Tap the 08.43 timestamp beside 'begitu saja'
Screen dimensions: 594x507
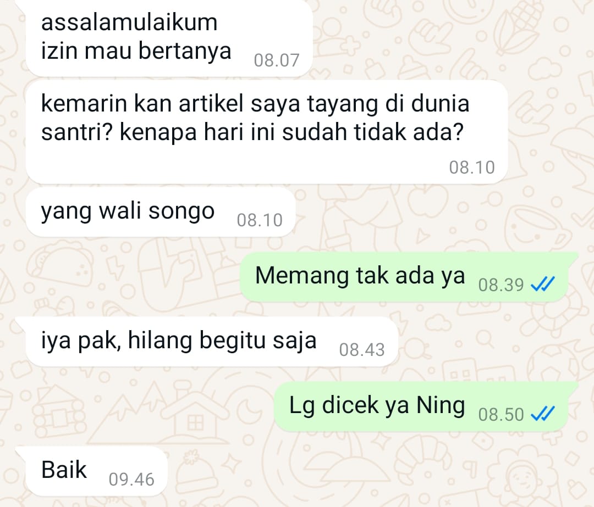[362, 349]
